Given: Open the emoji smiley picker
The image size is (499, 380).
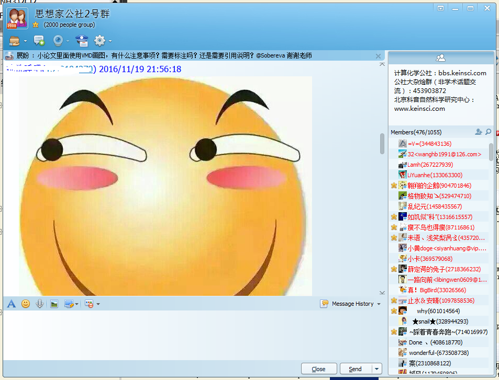Looking at the screenshot, I should (26, 304).
